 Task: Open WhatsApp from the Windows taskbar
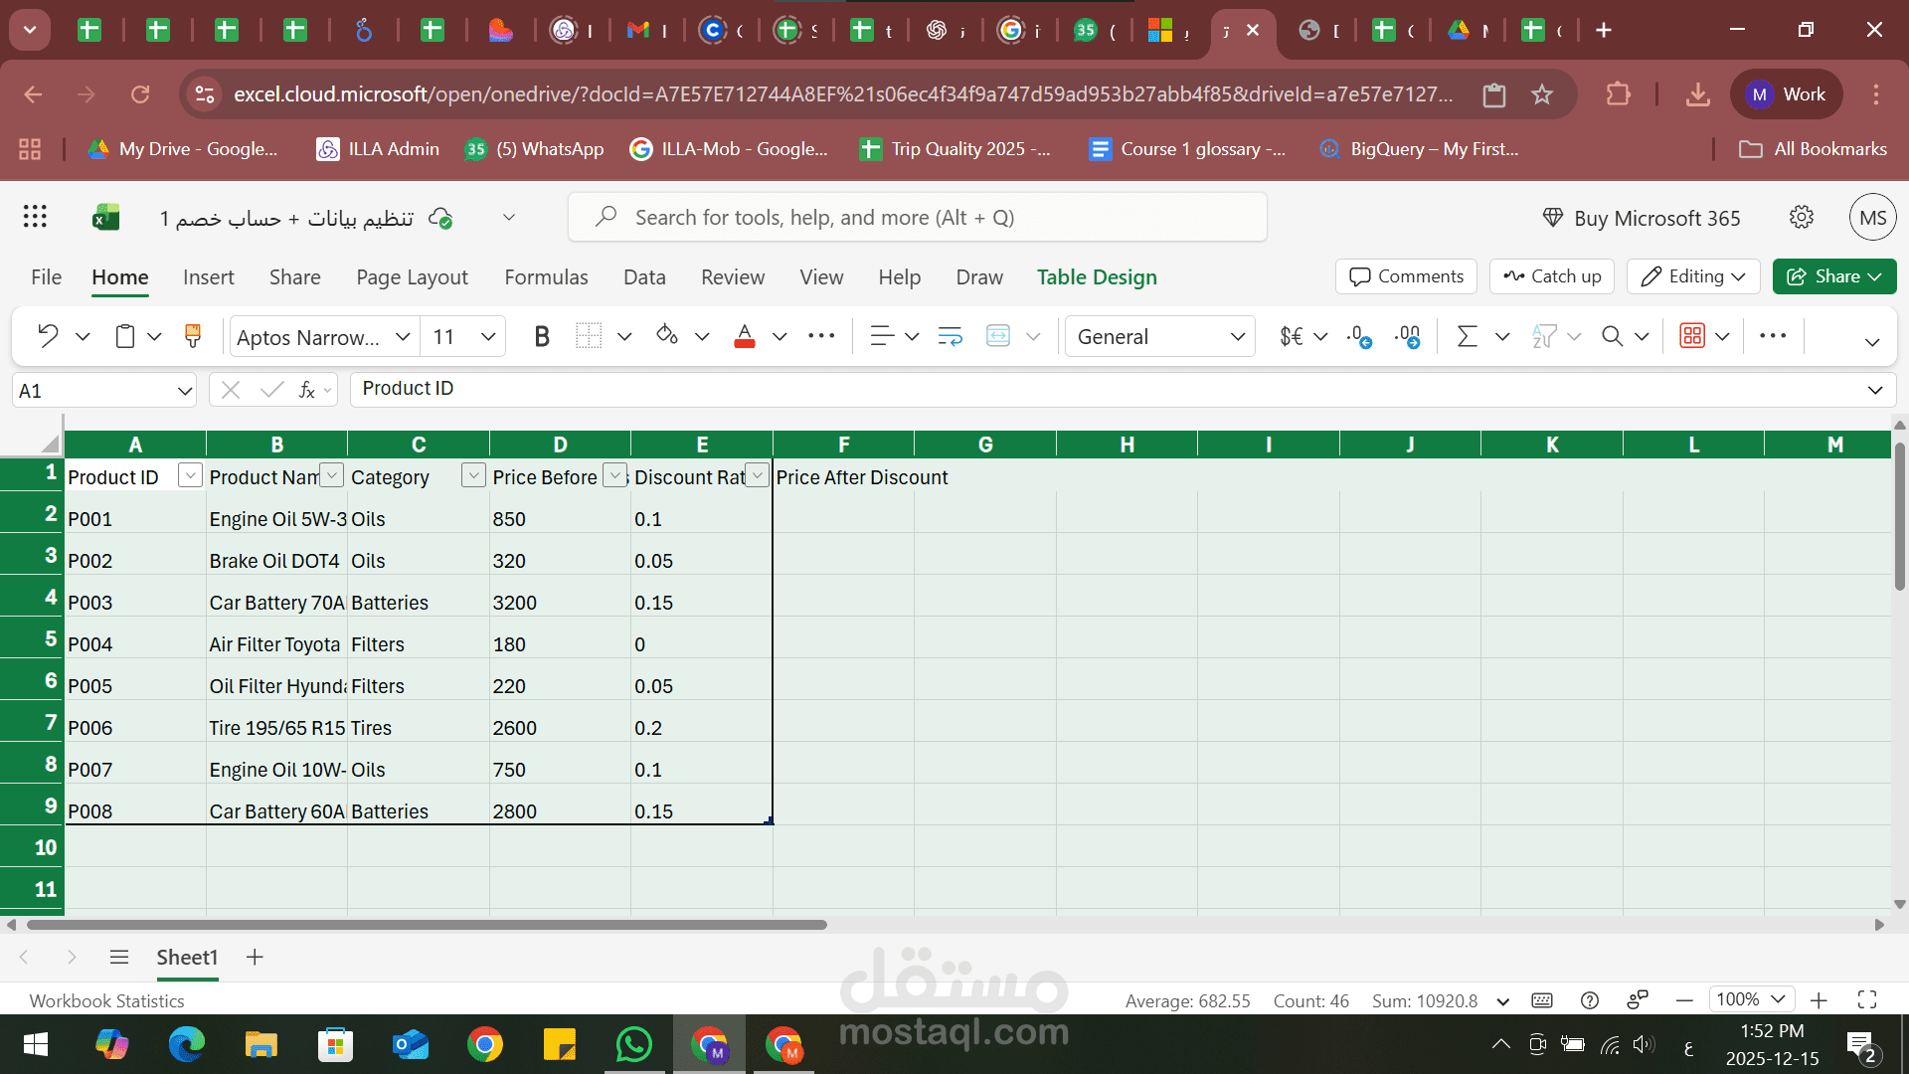pyautogui.click(x=634, y=1045)
